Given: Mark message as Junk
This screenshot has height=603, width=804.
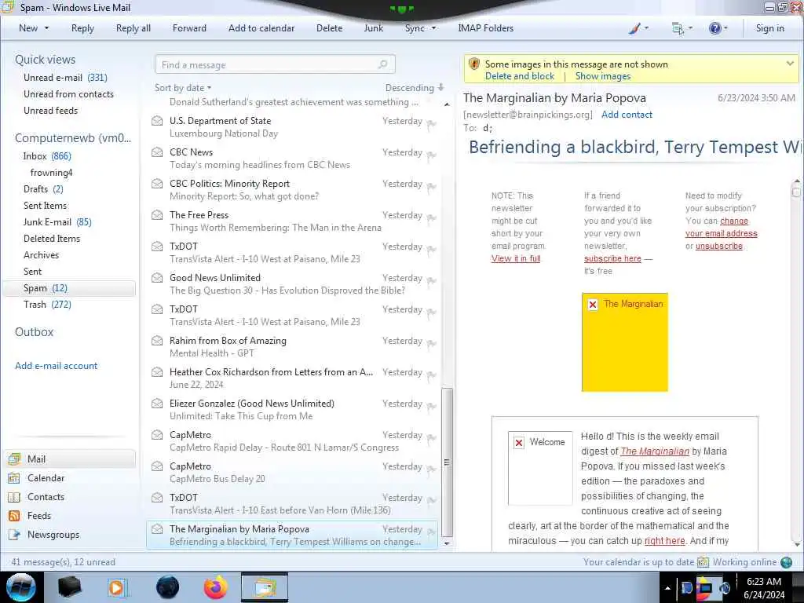Looking at the screenshot, I should tap(373, 28).
